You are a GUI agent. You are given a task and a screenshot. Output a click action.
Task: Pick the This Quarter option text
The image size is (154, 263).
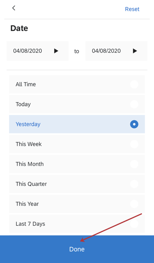click(31, 184)
